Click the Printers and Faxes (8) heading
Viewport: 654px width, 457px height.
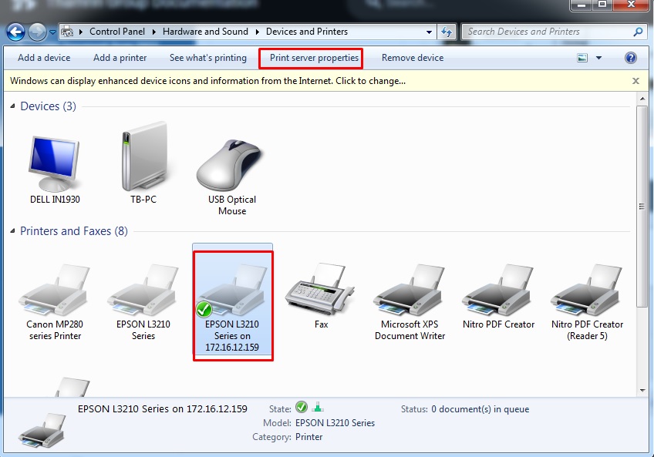74,231
